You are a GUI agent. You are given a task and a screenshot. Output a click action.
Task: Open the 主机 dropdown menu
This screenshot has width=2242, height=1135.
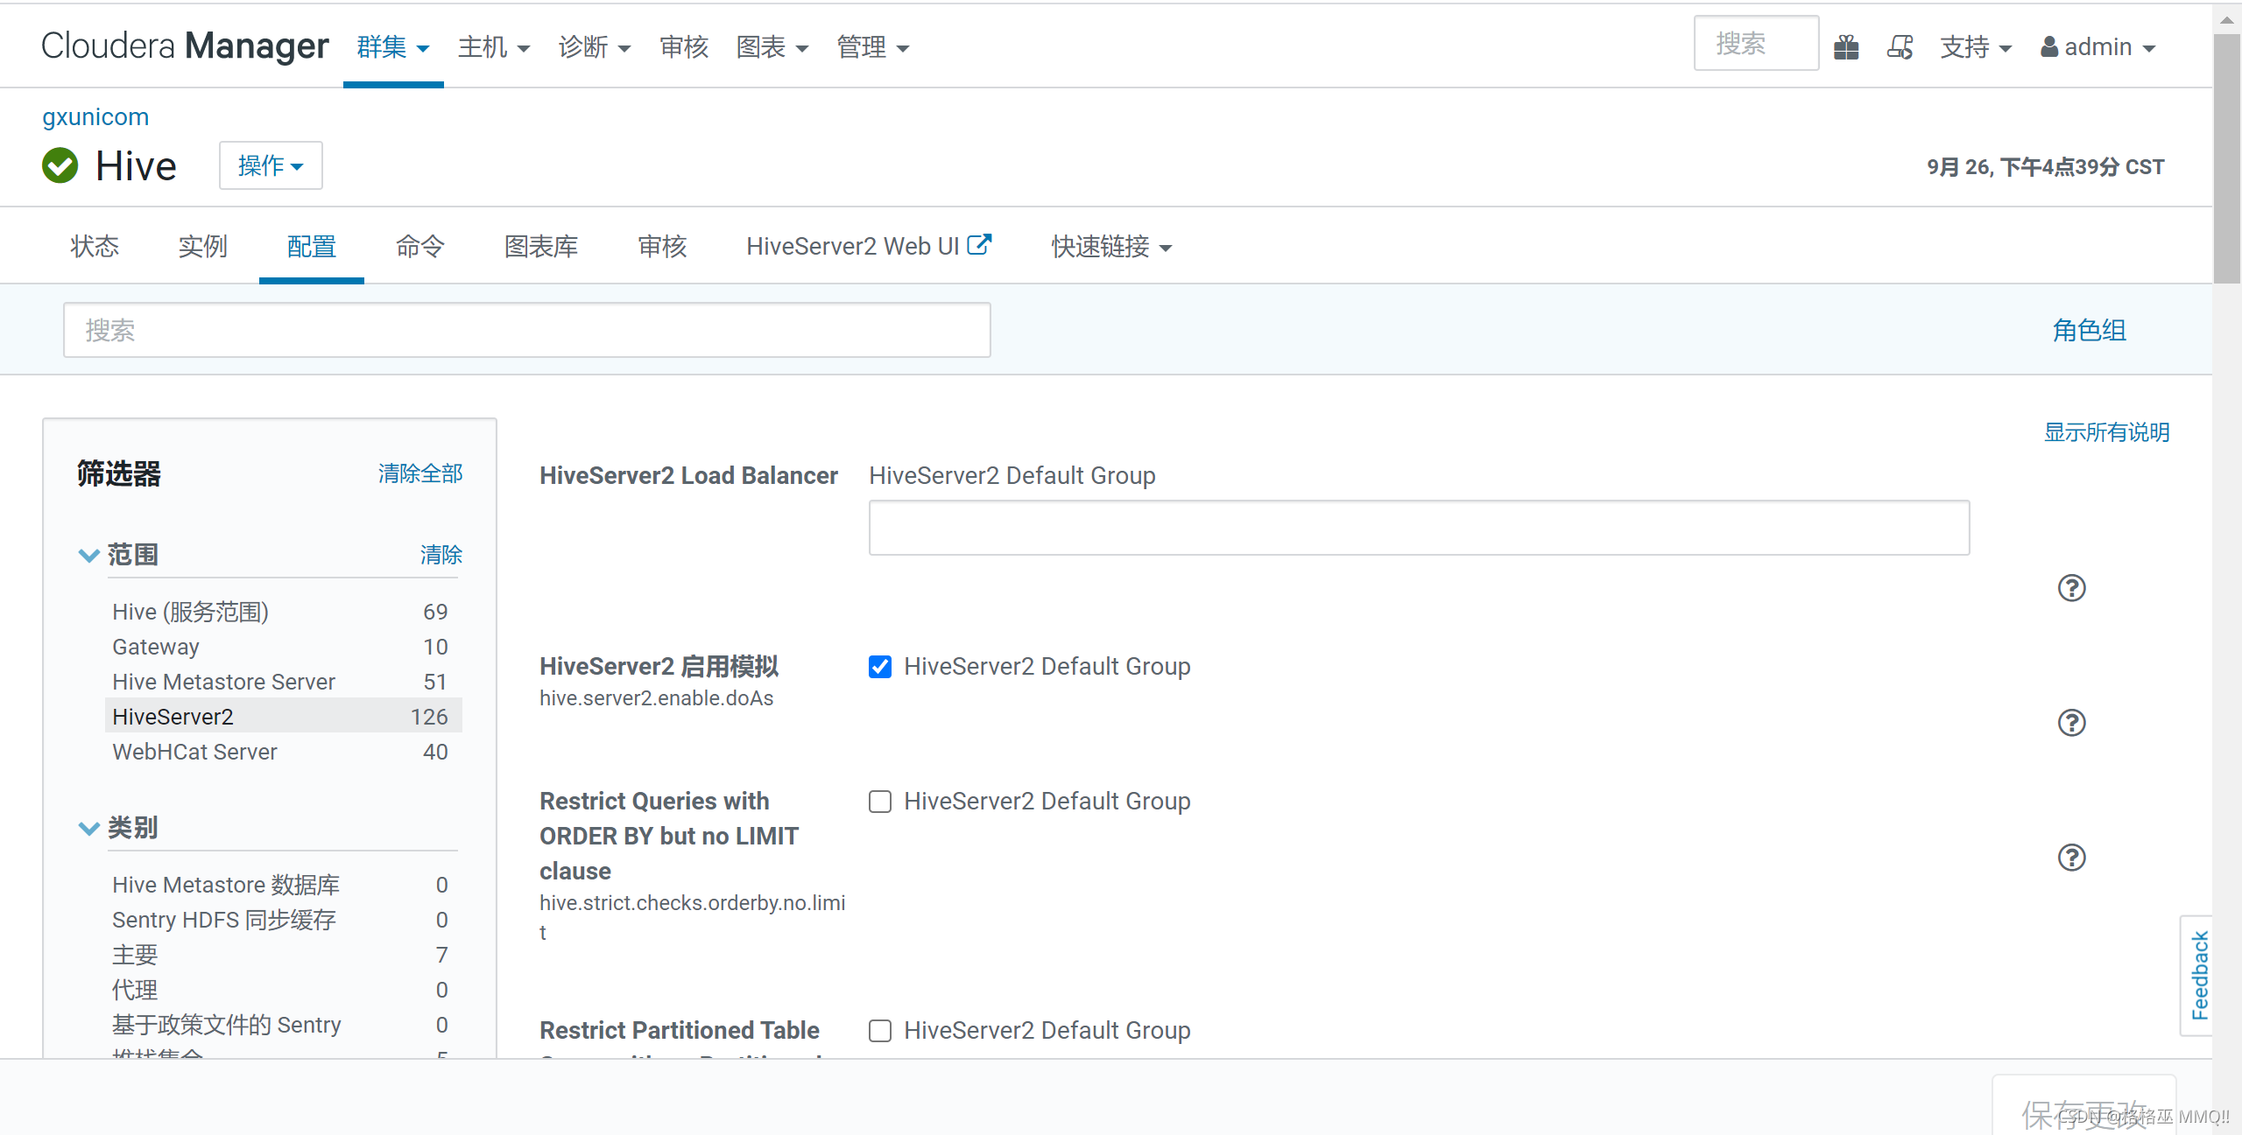(494, 47)
